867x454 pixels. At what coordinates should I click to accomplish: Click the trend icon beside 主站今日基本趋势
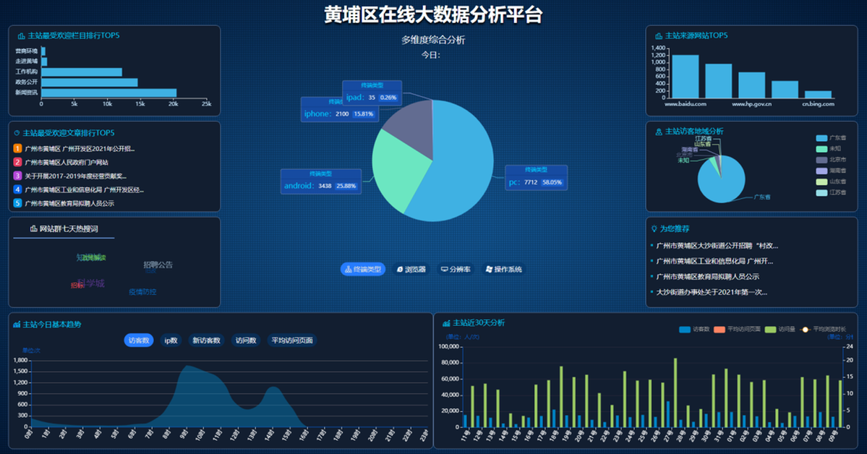(17, 324)
